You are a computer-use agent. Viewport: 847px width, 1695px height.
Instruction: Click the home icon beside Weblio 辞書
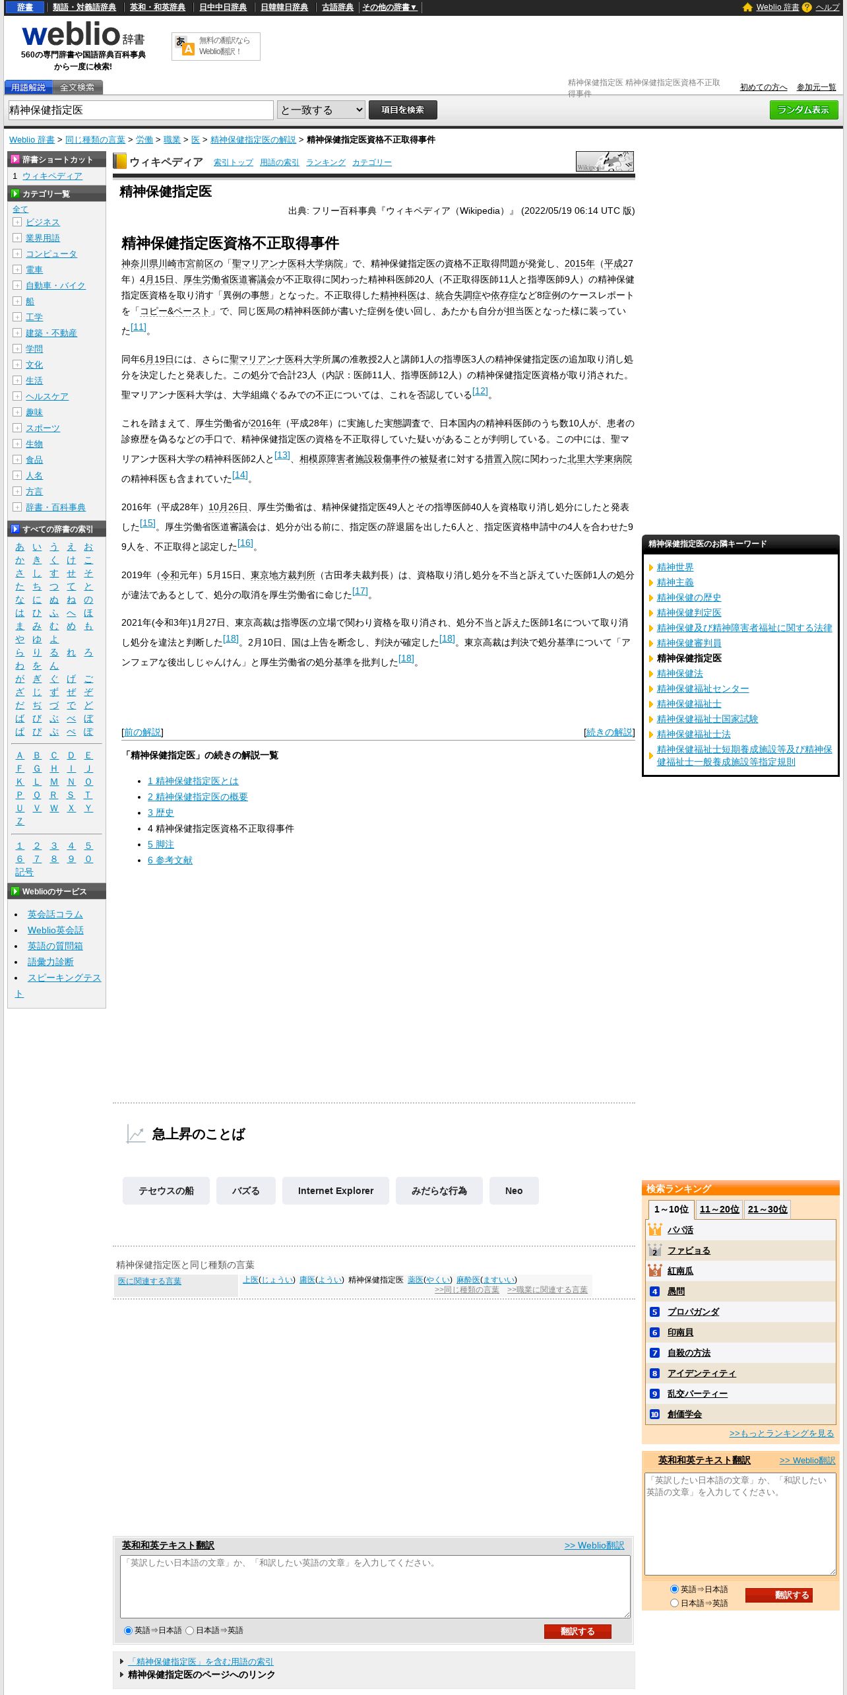coord(747,7)
